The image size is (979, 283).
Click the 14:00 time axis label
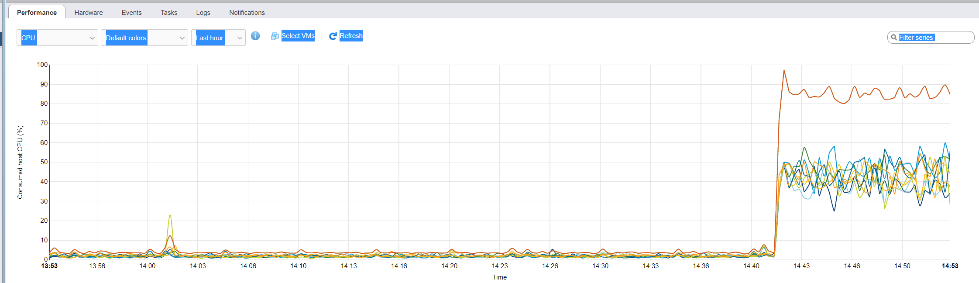[x=147, y=266]
